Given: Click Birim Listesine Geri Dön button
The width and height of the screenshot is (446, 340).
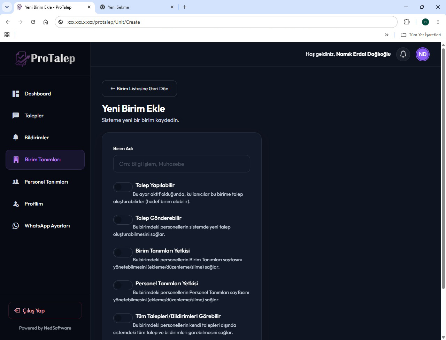Looking at the screenshot, I should 139,89.
